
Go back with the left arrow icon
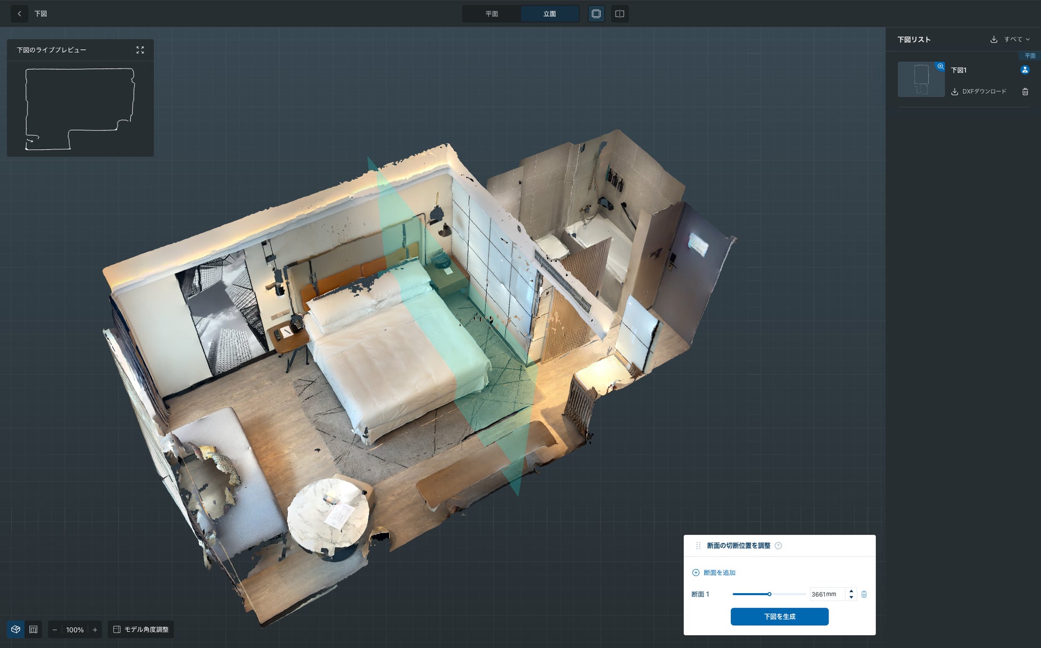click(20, 14)
